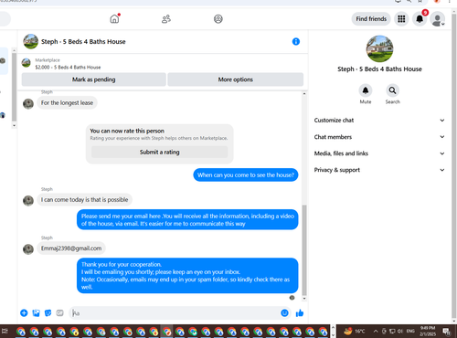Image resolution: width=457 pixels, height=338 pixels.
Task: Click the chat scrollbar up arrow
Action: 304,94
